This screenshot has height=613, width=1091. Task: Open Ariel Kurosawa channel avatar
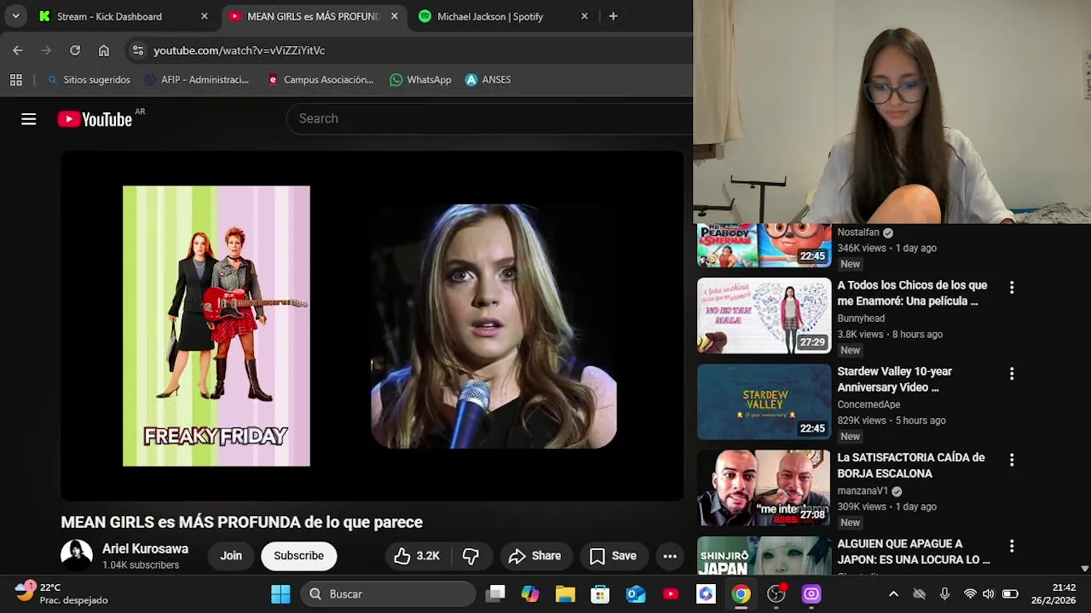pos(77,556)
